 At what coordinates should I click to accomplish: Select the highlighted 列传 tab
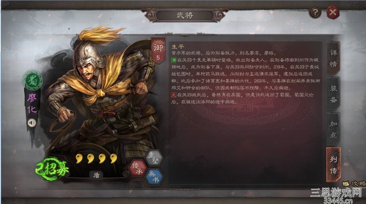pyautogui.click(x=333, y=165)
